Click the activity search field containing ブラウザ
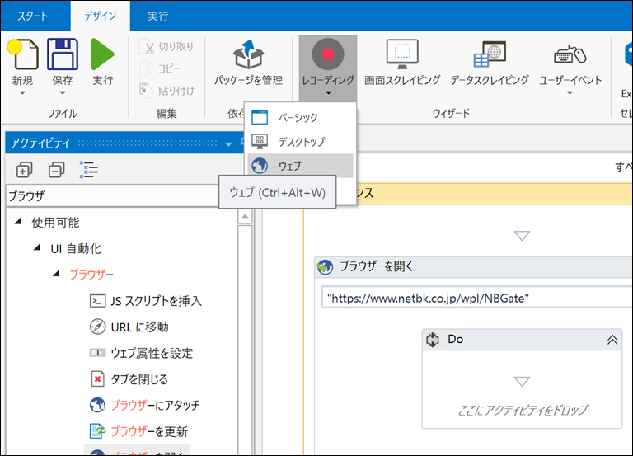Image resolution: width=633 pixels, height=456 pixels. click(x=113, y=196)
